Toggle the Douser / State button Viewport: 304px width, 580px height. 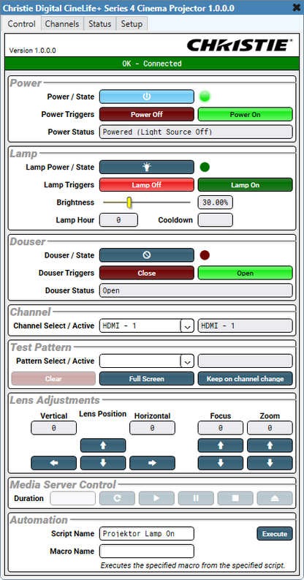[147, 255]
